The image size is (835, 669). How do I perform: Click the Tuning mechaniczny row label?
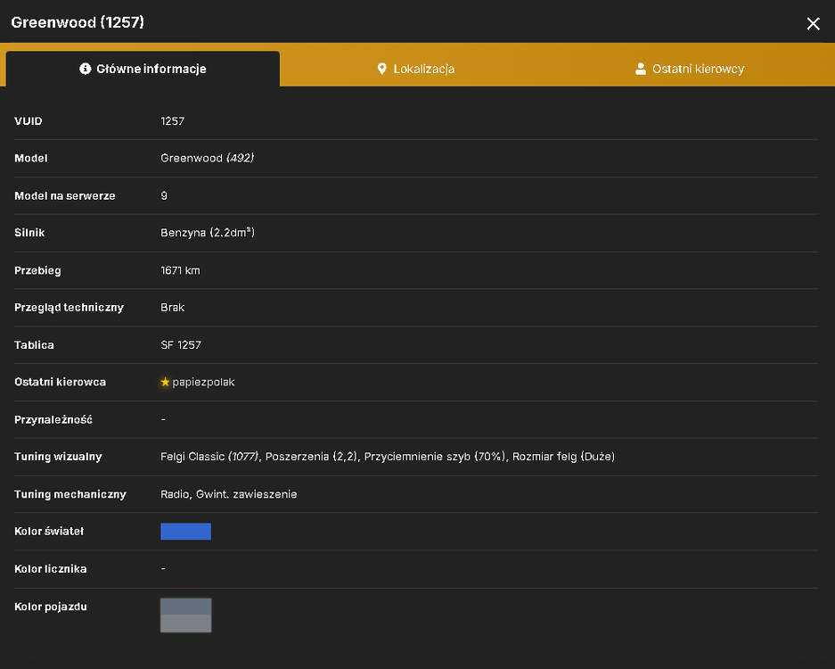(70, 494)
